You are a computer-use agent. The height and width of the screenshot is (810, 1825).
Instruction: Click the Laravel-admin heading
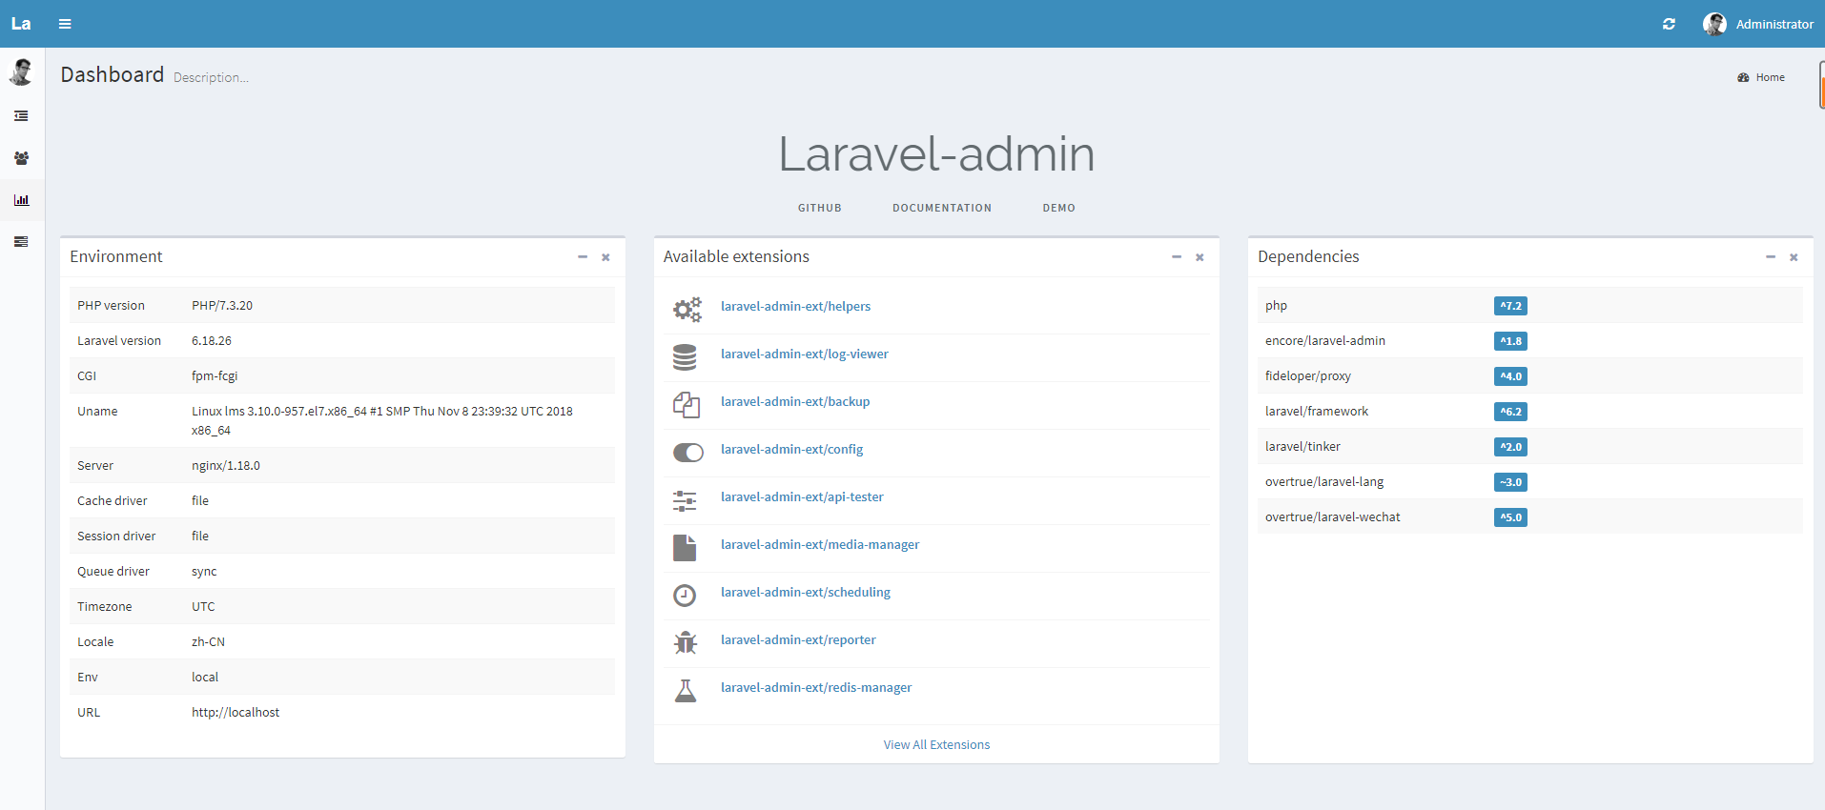[936, 153]
